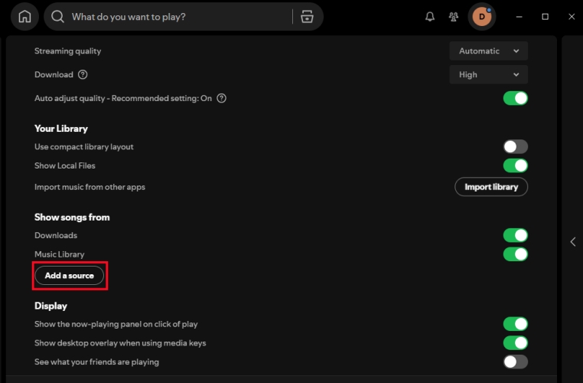
Task: Open the Streaming quality Automatic dropdown
Action: 489,51
